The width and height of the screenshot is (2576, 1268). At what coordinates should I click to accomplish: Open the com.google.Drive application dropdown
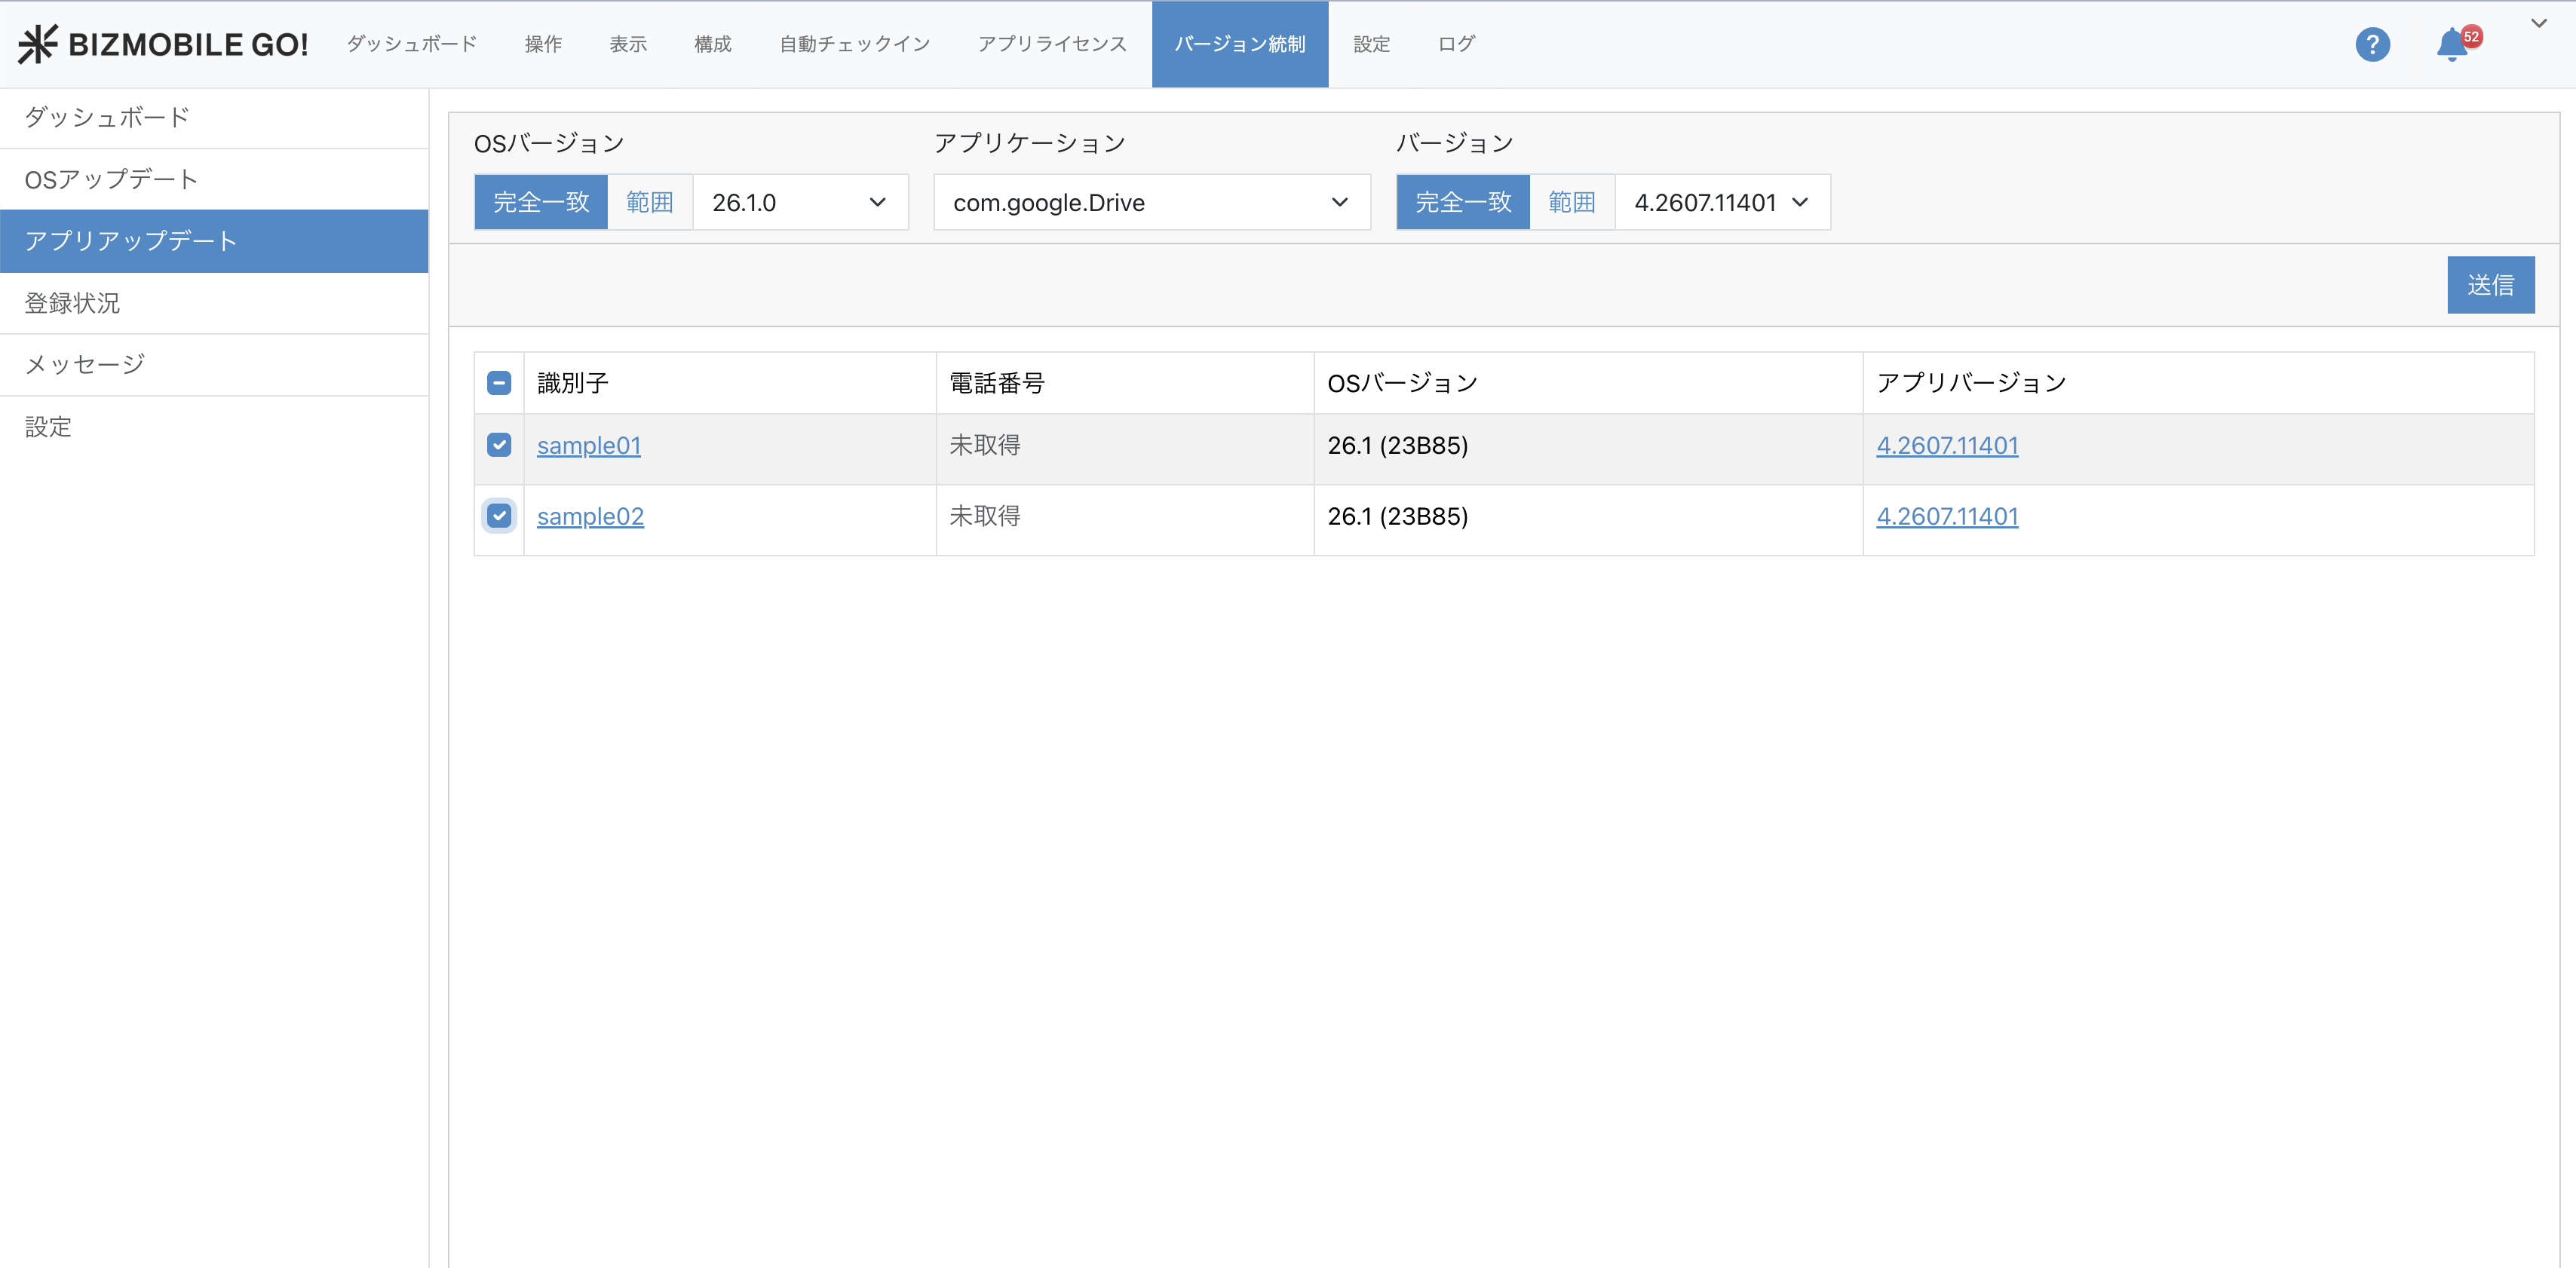1151,203
